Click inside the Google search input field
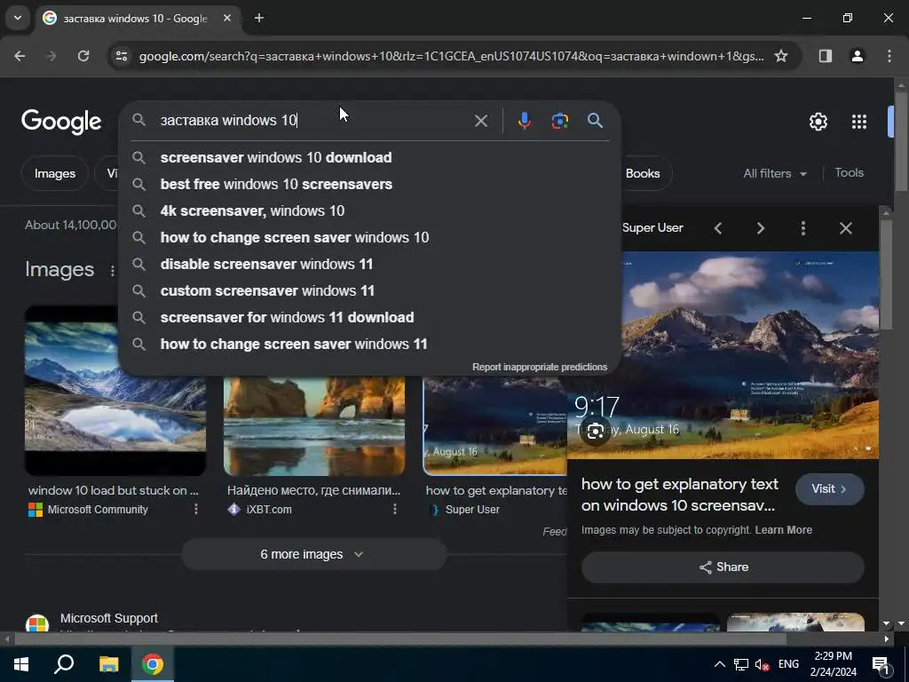Image resolution: width=909 pixels, height=682 pixels. tap(313, 121)
